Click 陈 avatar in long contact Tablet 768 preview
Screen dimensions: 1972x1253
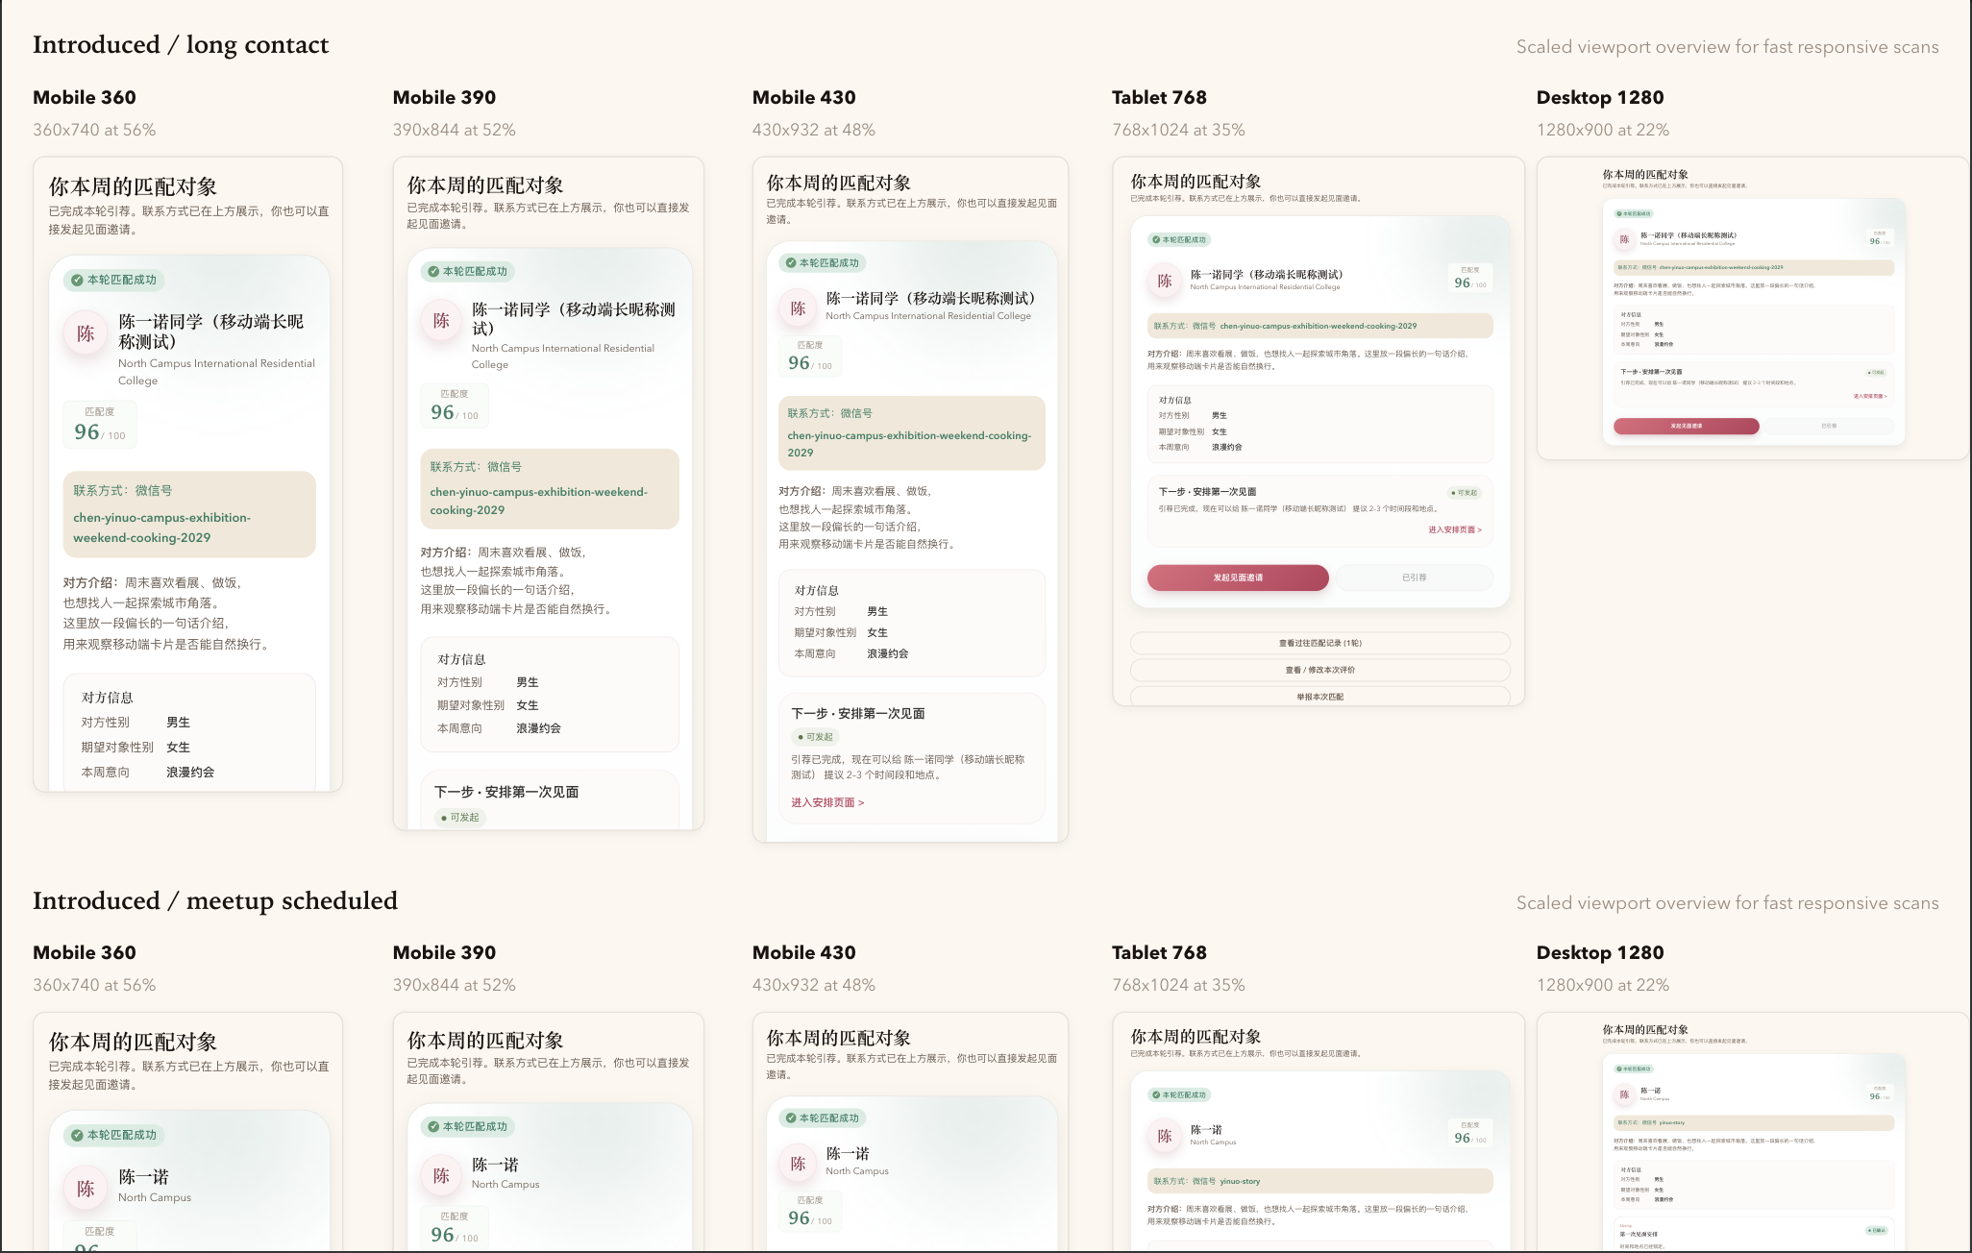tap(1164, 281)
